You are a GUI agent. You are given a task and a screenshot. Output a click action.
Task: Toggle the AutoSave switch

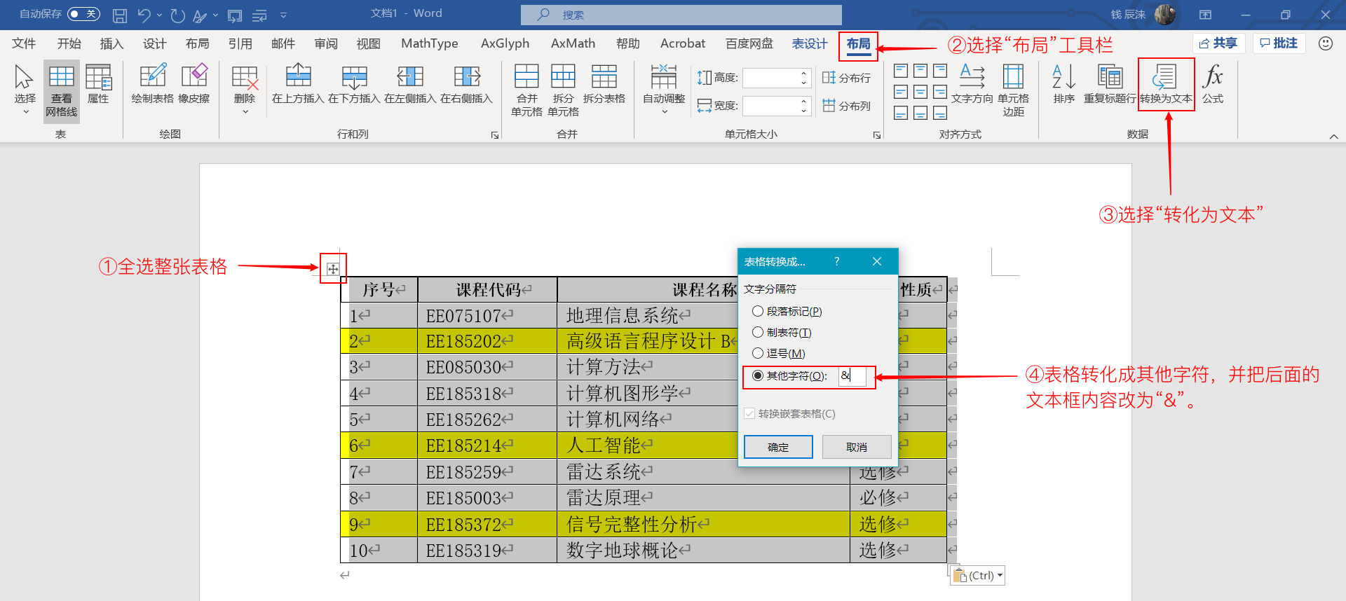pos(83,14)
